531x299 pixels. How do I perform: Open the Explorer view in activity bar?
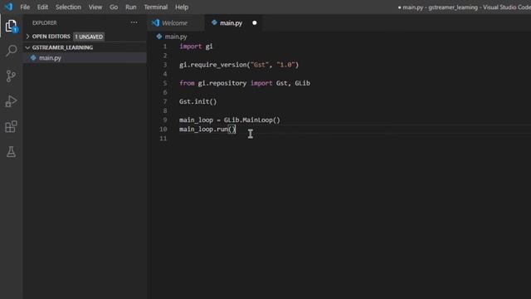point(11,26)
